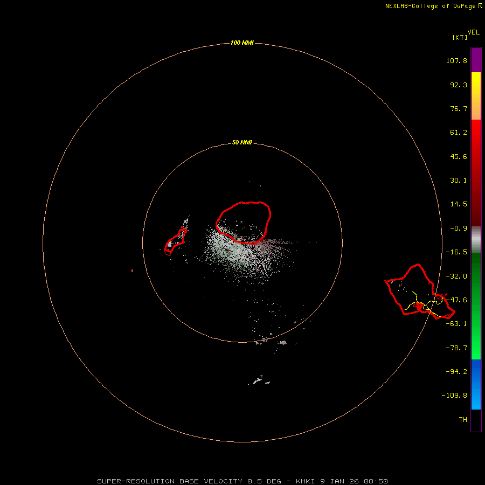Click the [KT] units label

click(x=460, y=37)
